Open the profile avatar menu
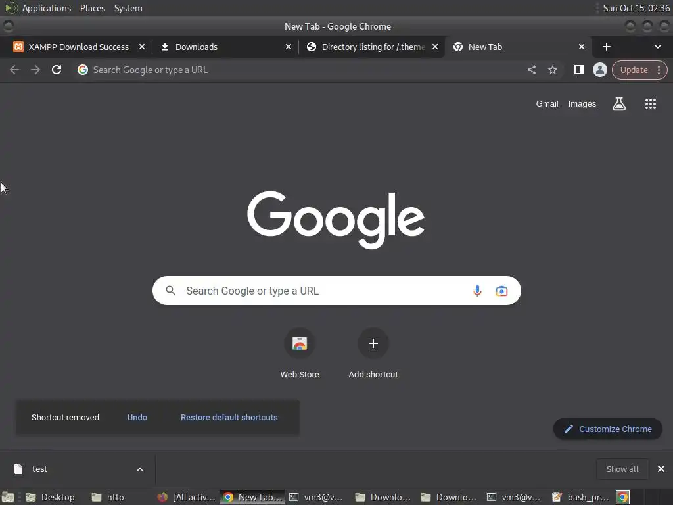This screenshot has height=505, width=673. 599,70
